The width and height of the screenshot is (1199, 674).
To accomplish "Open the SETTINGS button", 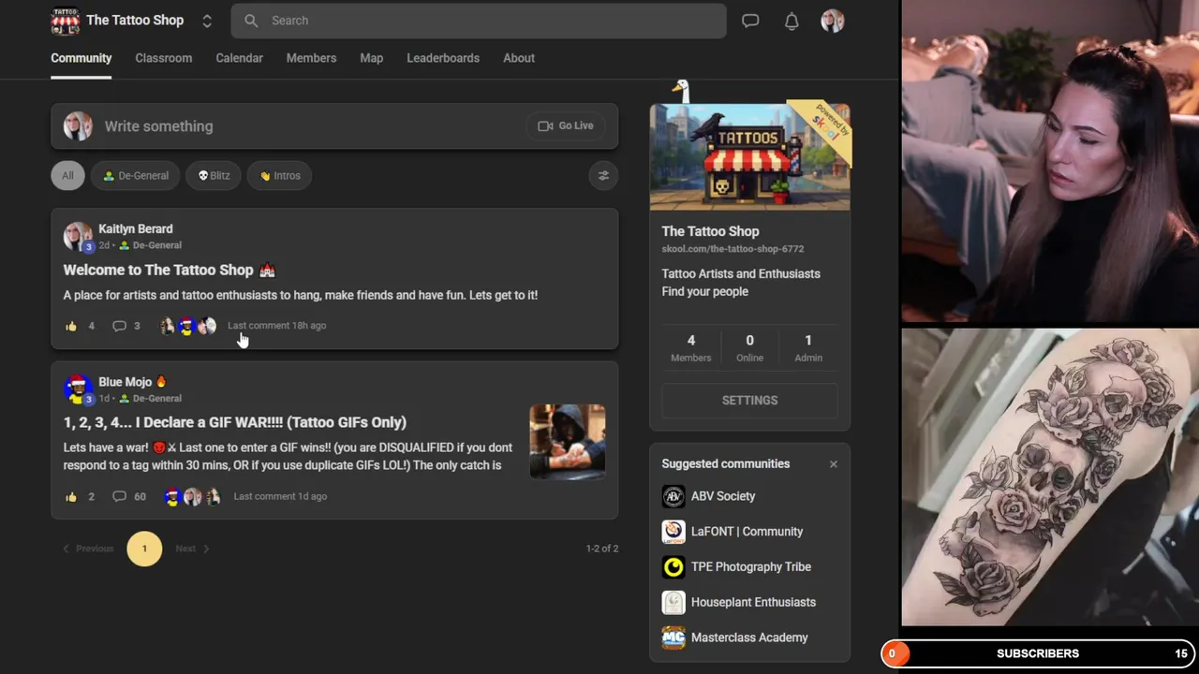I will (x=750, y=400).
